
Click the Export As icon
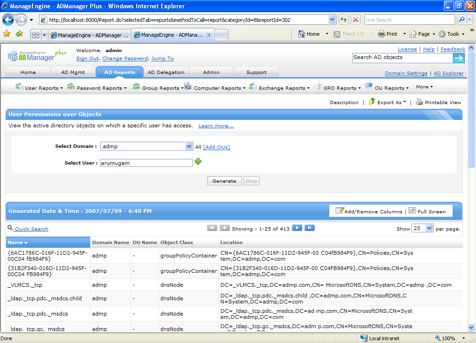coord(372,102)
